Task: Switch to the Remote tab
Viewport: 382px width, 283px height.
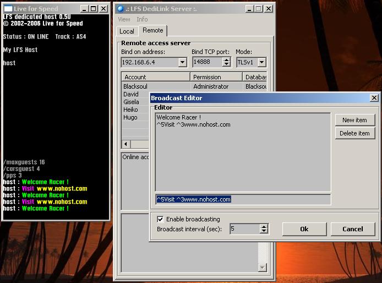Action: 153,30
